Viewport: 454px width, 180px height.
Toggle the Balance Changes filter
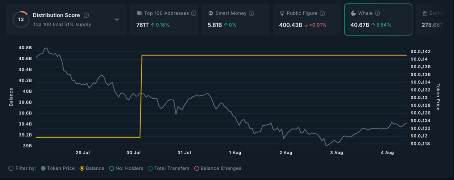click(218, 168)
